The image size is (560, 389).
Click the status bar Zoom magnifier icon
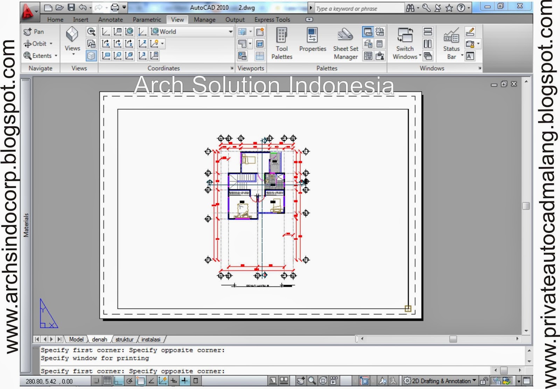coord(312,381)
